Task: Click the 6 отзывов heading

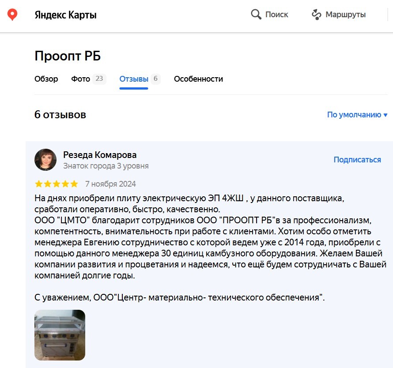Action: pyautogui.click(x=60, y=115)
